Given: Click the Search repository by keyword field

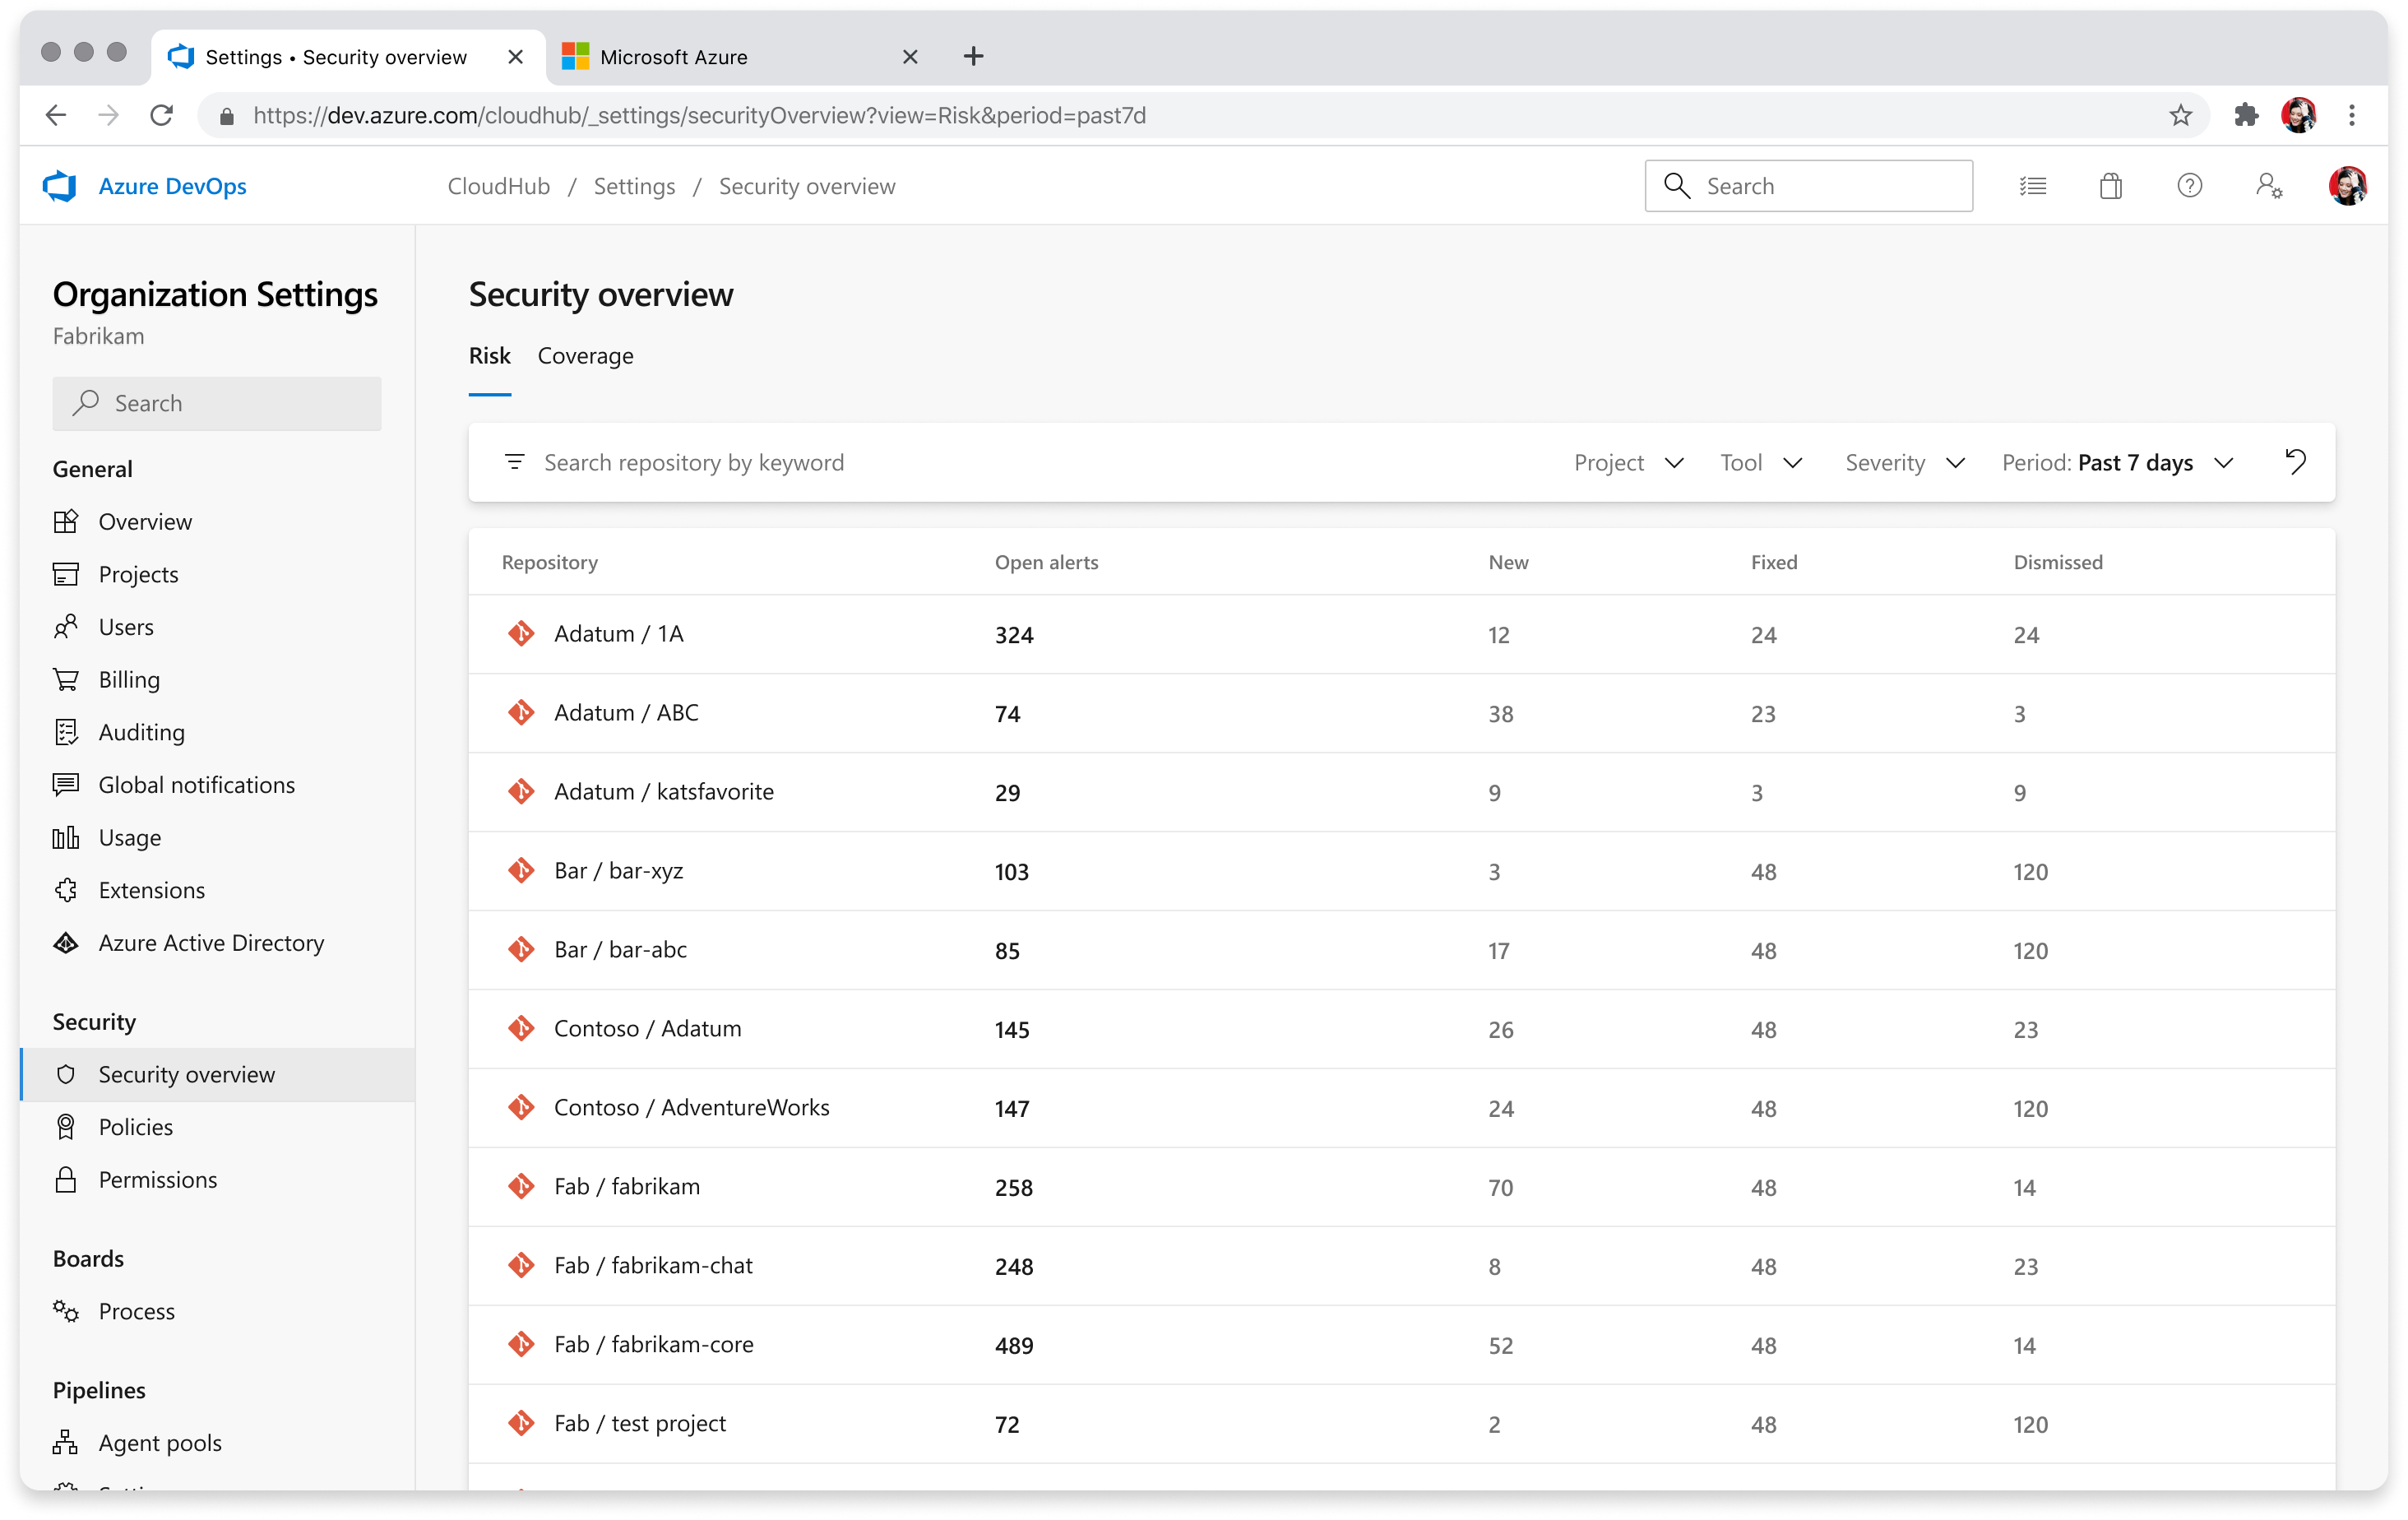Looking at the screenshot, I should (694, 462).
